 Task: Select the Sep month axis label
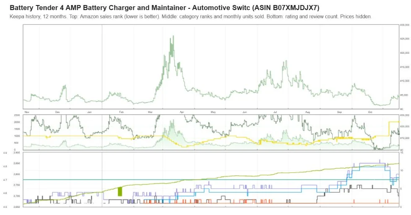[339, 112]
